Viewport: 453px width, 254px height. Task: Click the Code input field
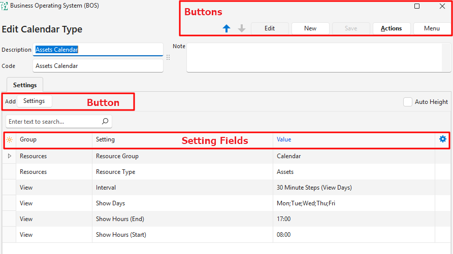point(98,66)
